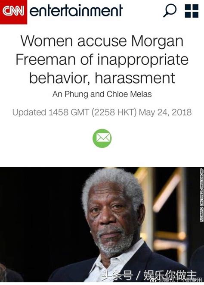The height and width of the screenshot is (285, 204).
Task: Click the 娱乐你做主 watermark text
Action: (170, 276)
